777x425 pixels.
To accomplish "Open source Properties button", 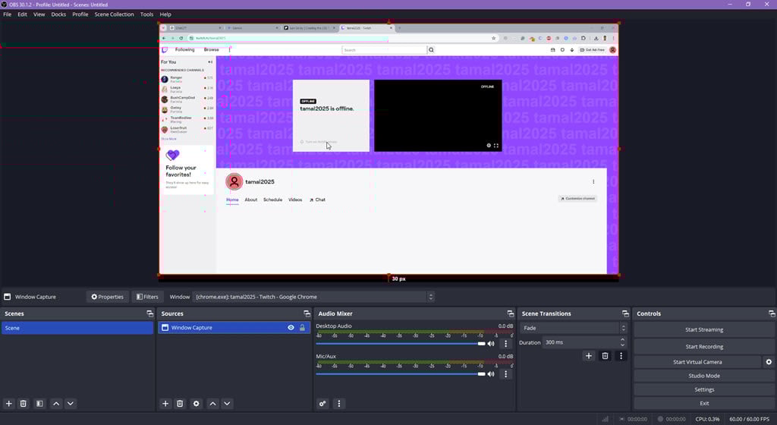I will pyautogui.click(x=108, y=297).
